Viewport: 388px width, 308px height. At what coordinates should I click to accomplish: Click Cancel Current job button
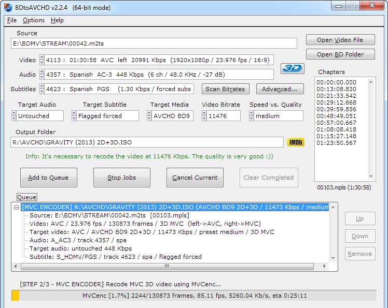195,178
